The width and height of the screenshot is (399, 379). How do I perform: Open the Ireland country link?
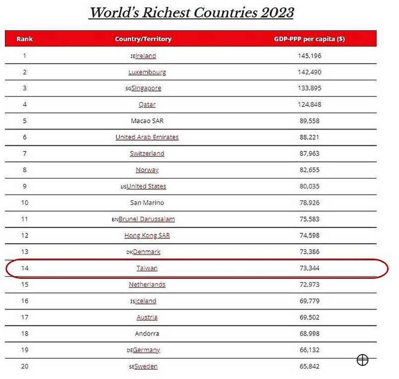click(x=146, y=56)
